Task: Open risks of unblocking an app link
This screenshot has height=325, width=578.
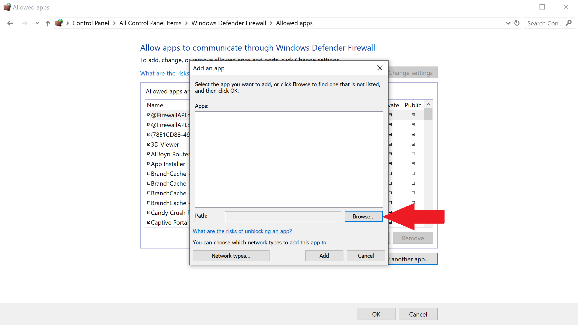Action: (242, 231)
